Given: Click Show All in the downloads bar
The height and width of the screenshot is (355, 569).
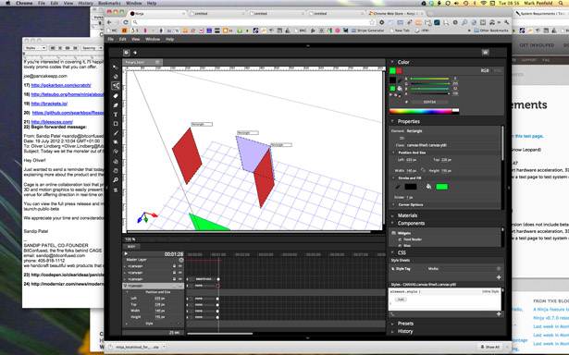Looking at the screenshot, I should (x=490, y=347).
